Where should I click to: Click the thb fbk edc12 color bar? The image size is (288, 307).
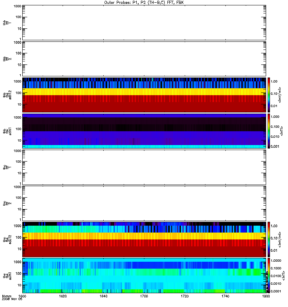(x=269, y=95)
